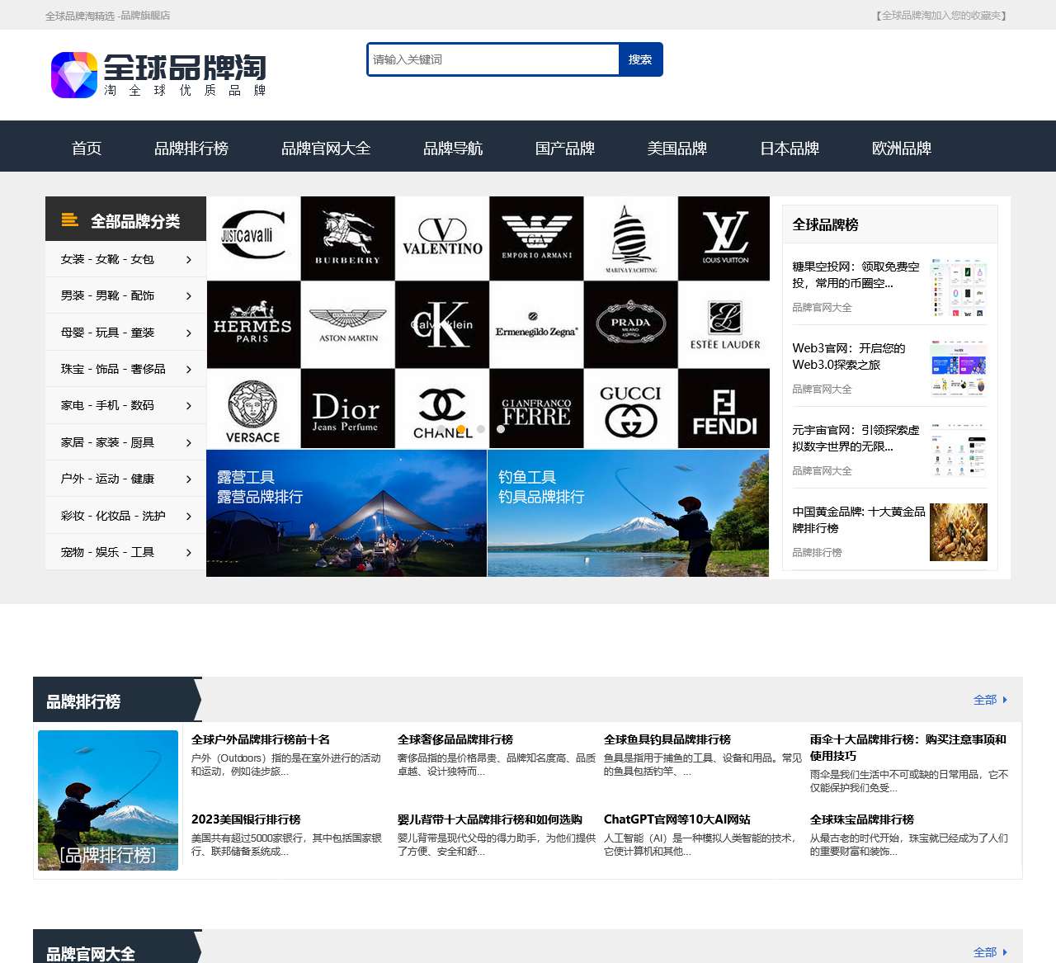
Task: Open the 2023美国银行排行榜 article link
Action: [x=247, y=819]
